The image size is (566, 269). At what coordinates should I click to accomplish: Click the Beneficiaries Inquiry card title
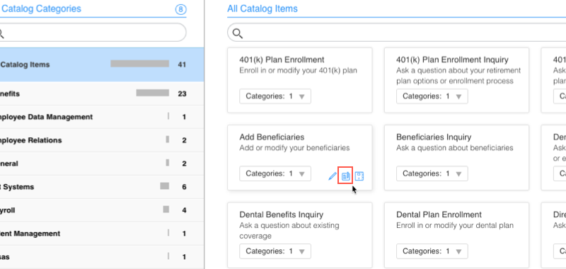[x=434, y=137]
